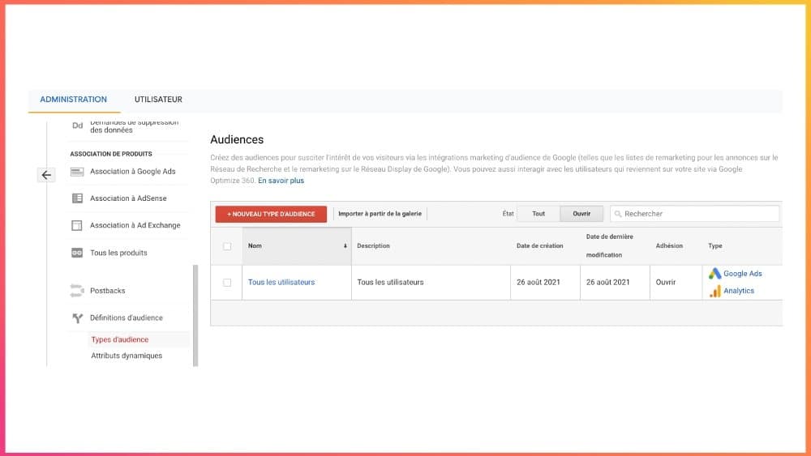
Task: Tick the checkbox for Tous les utilisateurs row
Action: pyautogui.click(x=227, y=283)
